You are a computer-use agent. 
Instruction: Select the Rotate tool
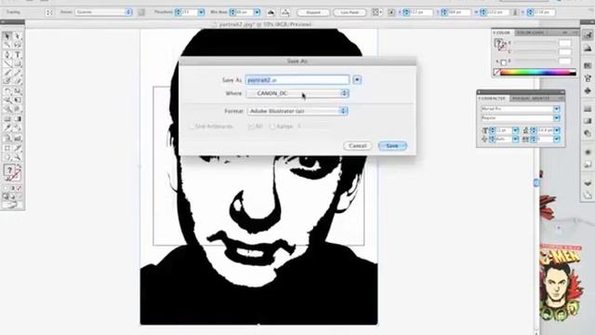click(7, 91)
